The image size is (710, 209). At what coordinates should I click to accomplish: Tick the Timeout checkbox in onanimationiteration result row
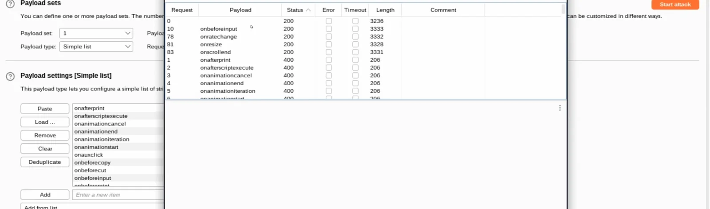point(355,91)
